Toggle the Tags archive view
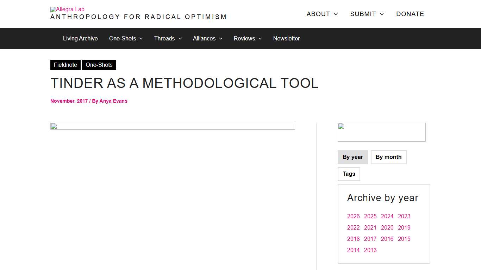Image resolution: width=481 pixels, height=270 pixels. tap(349, 174)
